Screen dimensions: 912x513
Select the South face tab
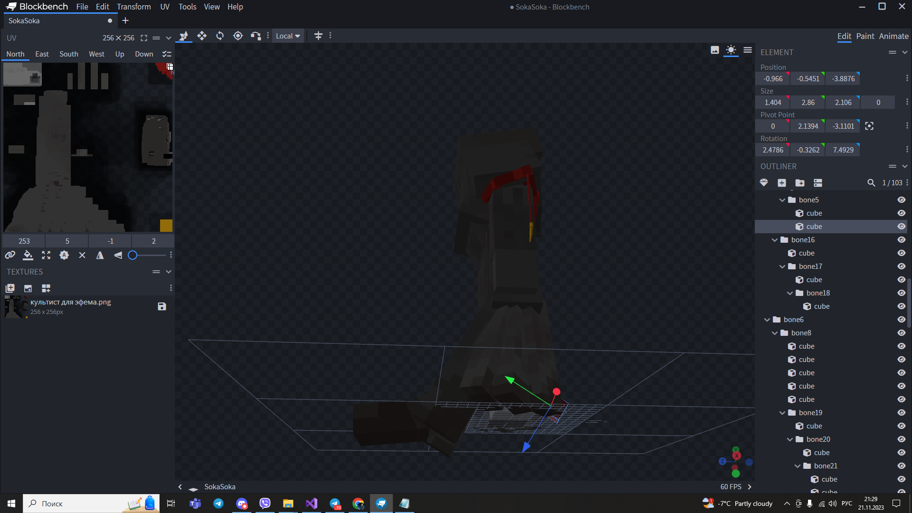pos(69,54)
